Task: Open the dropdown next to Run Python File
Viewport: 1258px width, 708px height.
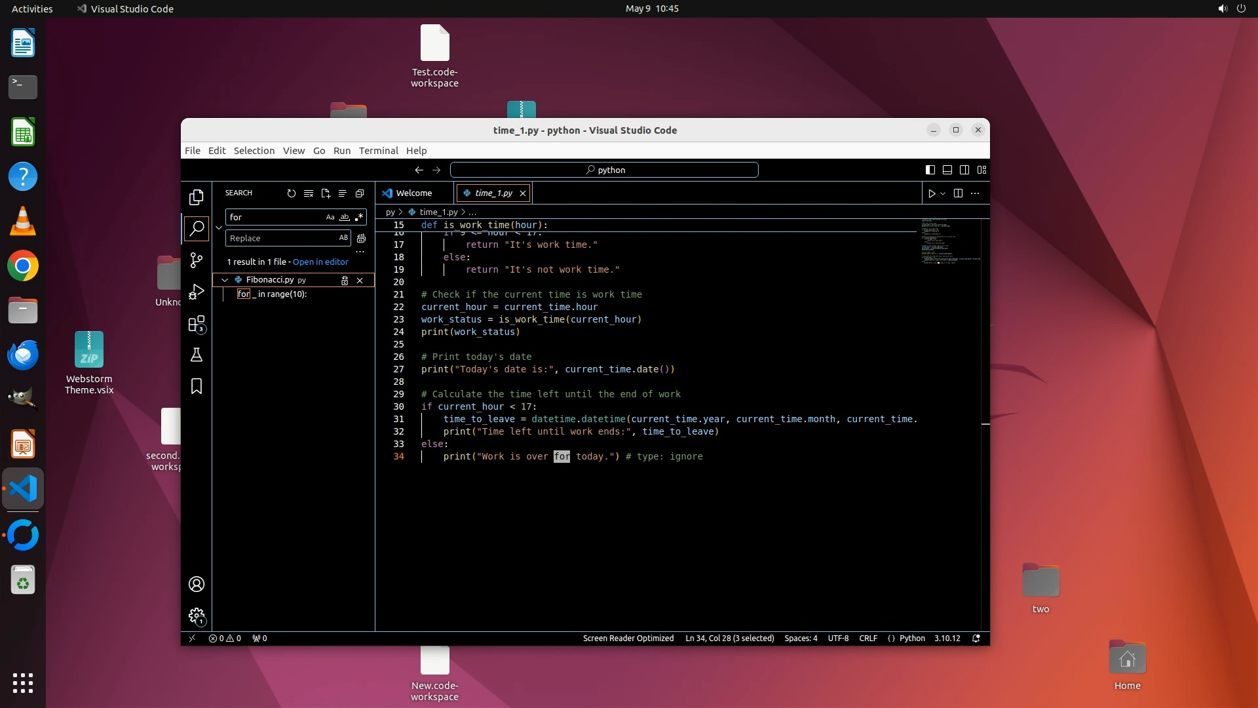Action: pos(943,193)
